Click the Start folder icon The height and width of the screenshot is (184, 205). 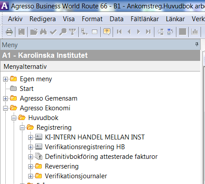point(14,88)
